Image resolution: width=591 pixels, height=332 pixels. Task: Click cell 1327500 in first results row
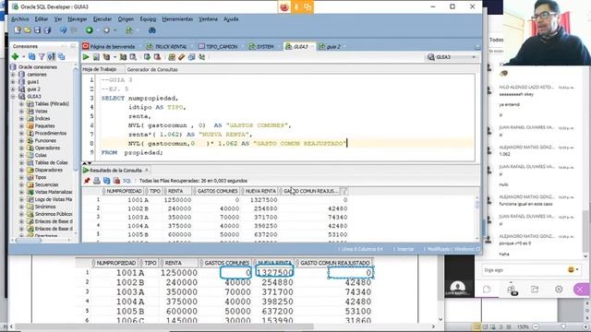[x=263, y=200]
